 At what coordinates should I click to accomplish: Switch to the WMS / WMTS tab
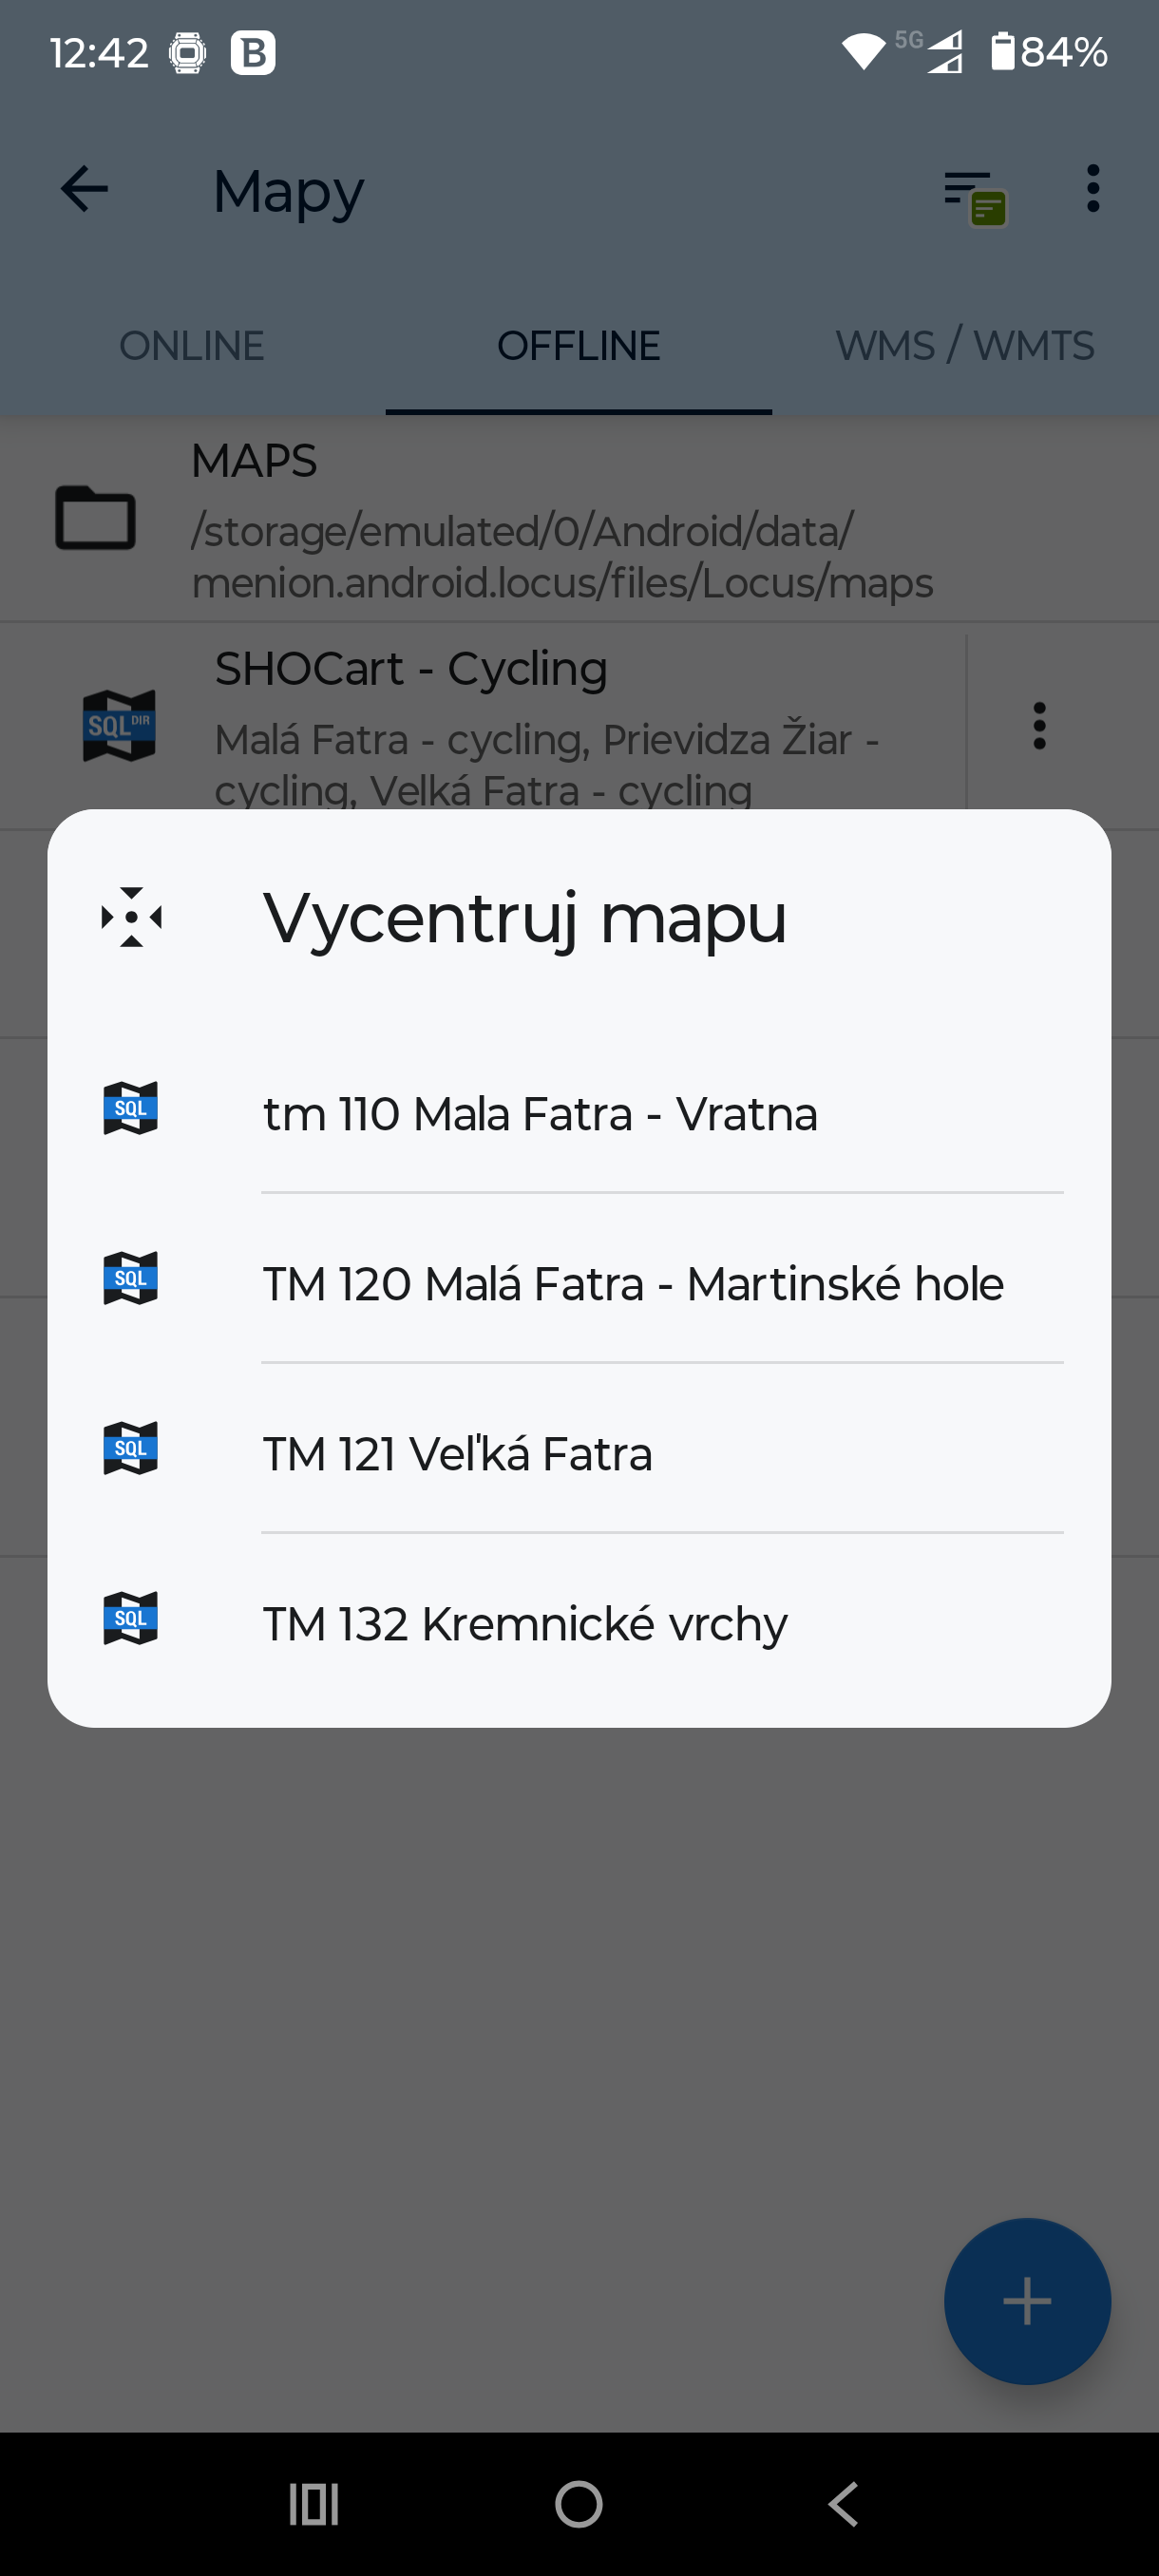[x=964, y=346]
